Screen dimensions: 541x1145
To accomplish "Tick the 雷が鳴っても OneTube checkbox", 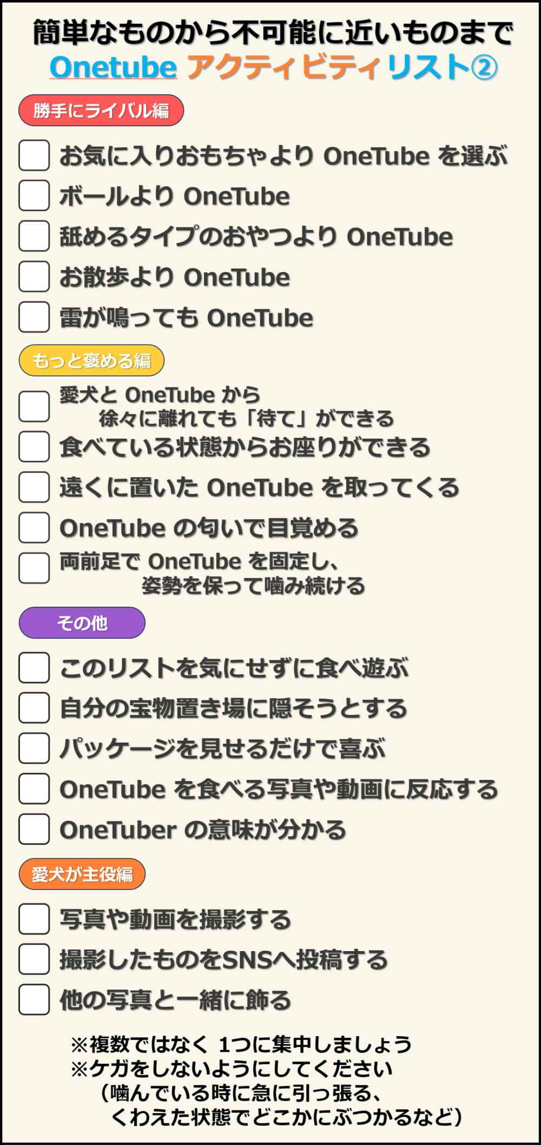I will point(34,317).
